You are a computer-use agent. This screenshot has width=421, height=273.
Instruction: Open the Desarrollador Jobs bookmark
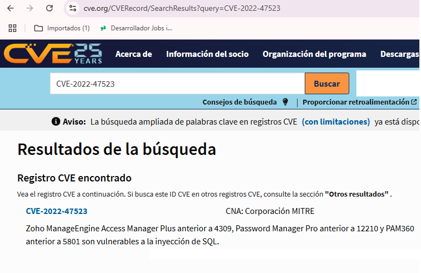[x=136, y=28]
